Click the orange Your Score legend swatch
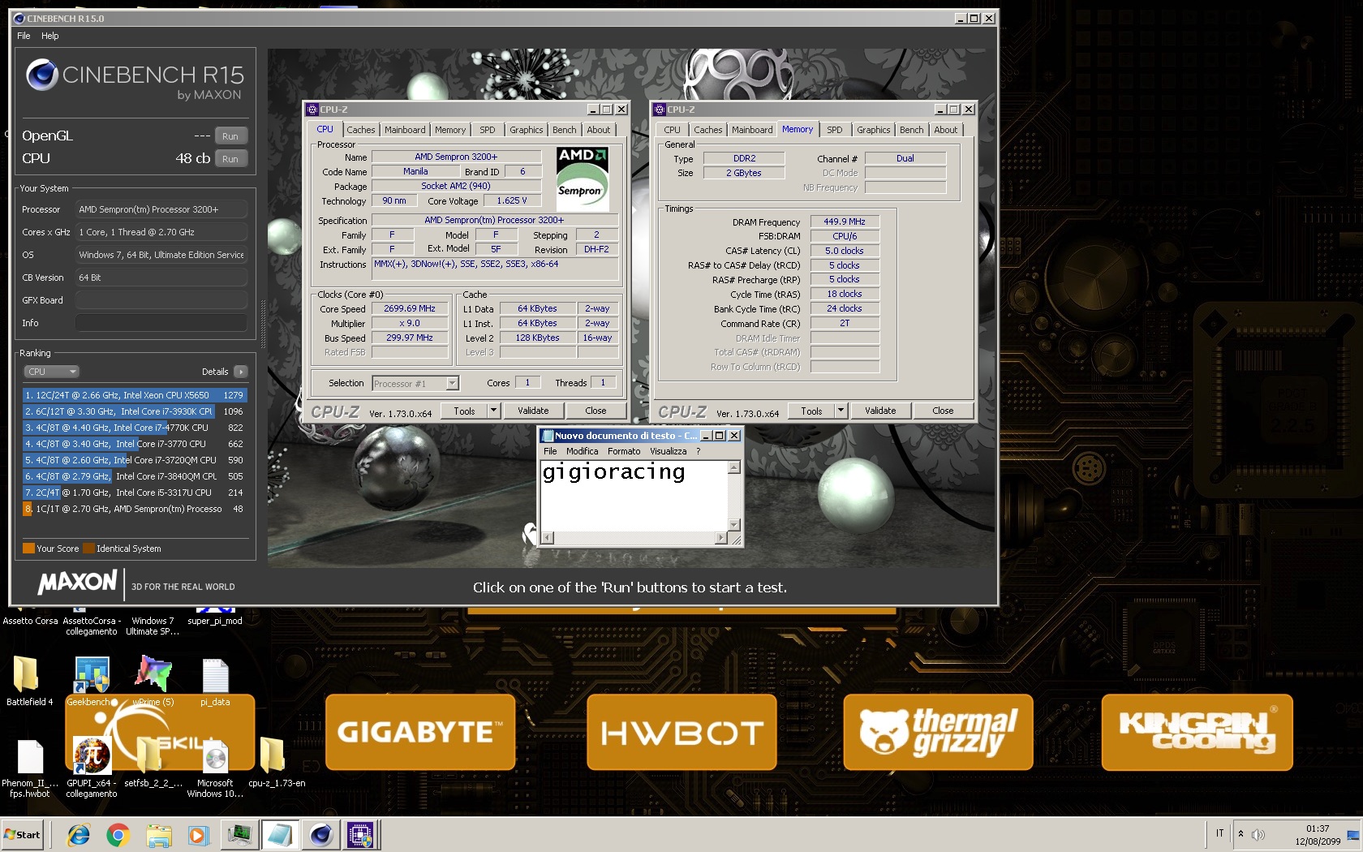This screenshot has width=1363, height=852. [28, 549]
